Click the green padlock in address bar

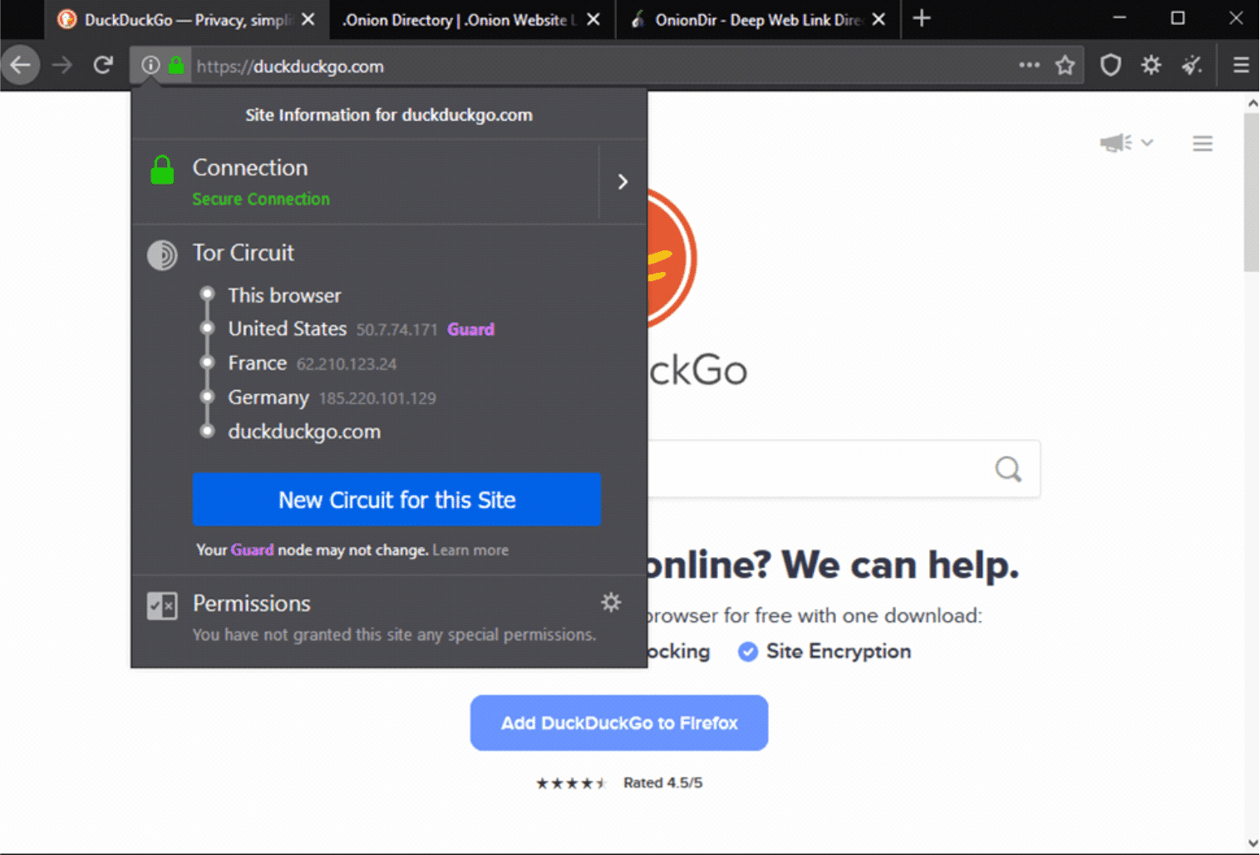coord(176,66)
